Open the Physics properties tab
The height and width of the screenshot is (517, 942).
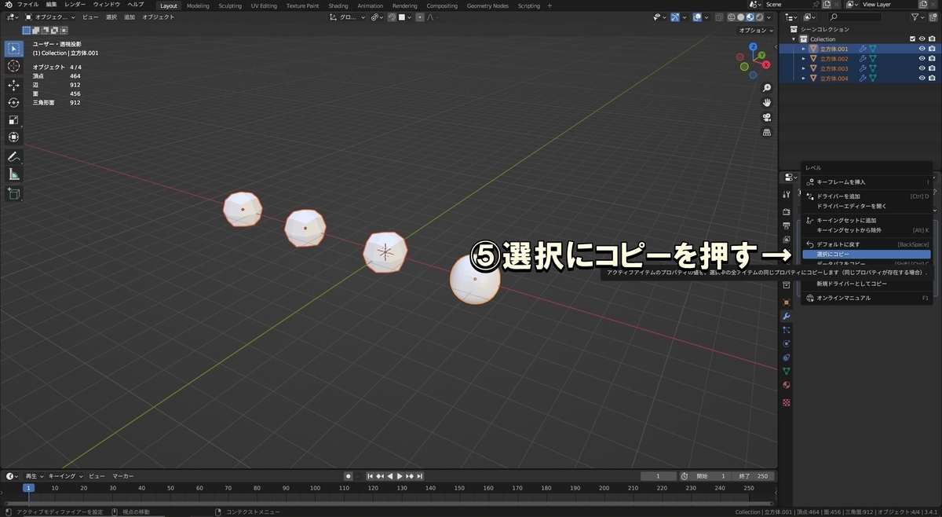786,343
